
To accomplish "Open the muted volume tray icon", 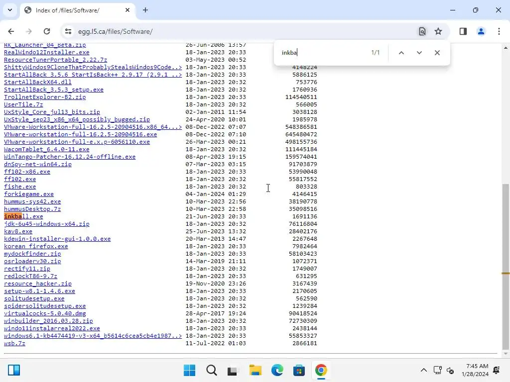I will click(x=450, y=370).
